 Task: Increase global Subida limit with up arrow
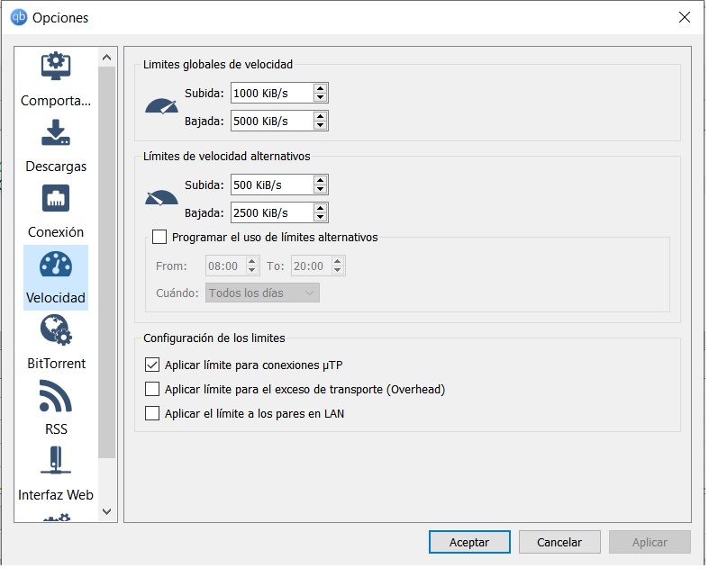320,88
